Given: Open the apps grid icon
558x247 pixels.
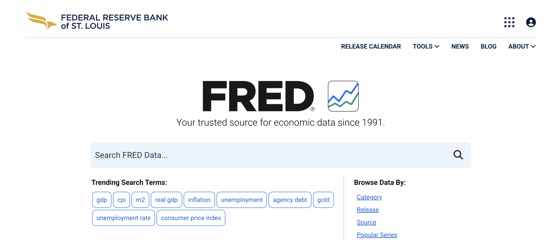Looking at the screenshot, I should [x=509, y=22].
